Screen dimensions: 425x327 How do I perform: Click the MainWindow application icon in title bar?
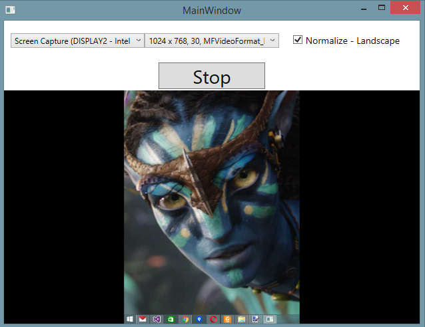pos(10,10)
